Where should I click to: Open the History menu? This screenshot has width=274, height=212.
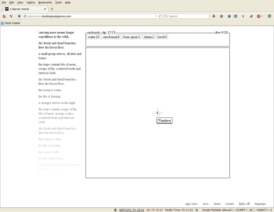click(x=31, y=2)
